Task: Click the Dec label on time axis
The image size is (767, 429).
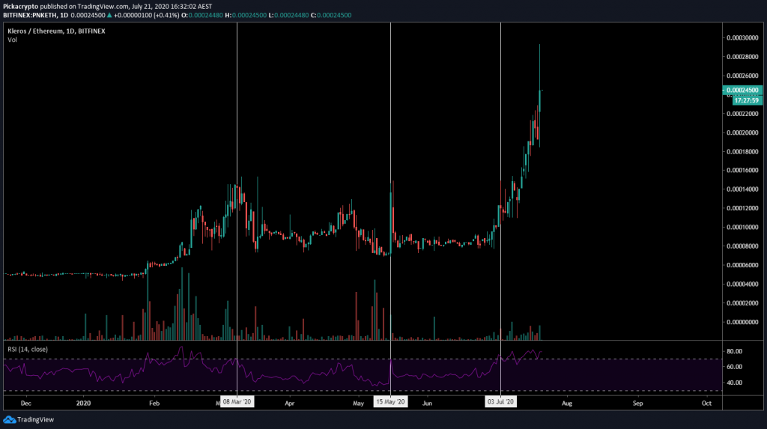Action: [x=26, y=403]
